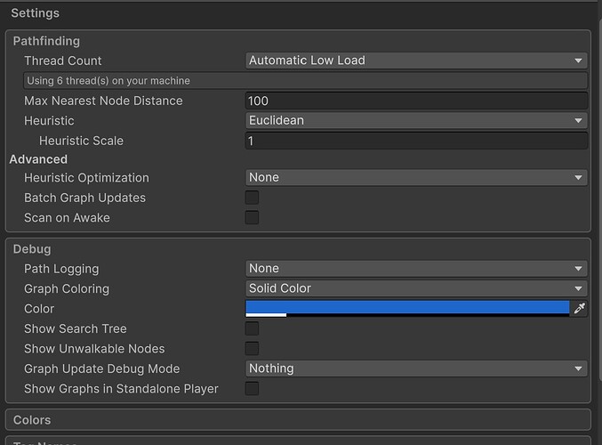Enable Show Search Tree checkbox
Screen dimensions: 602x445
tap(253, 329)
